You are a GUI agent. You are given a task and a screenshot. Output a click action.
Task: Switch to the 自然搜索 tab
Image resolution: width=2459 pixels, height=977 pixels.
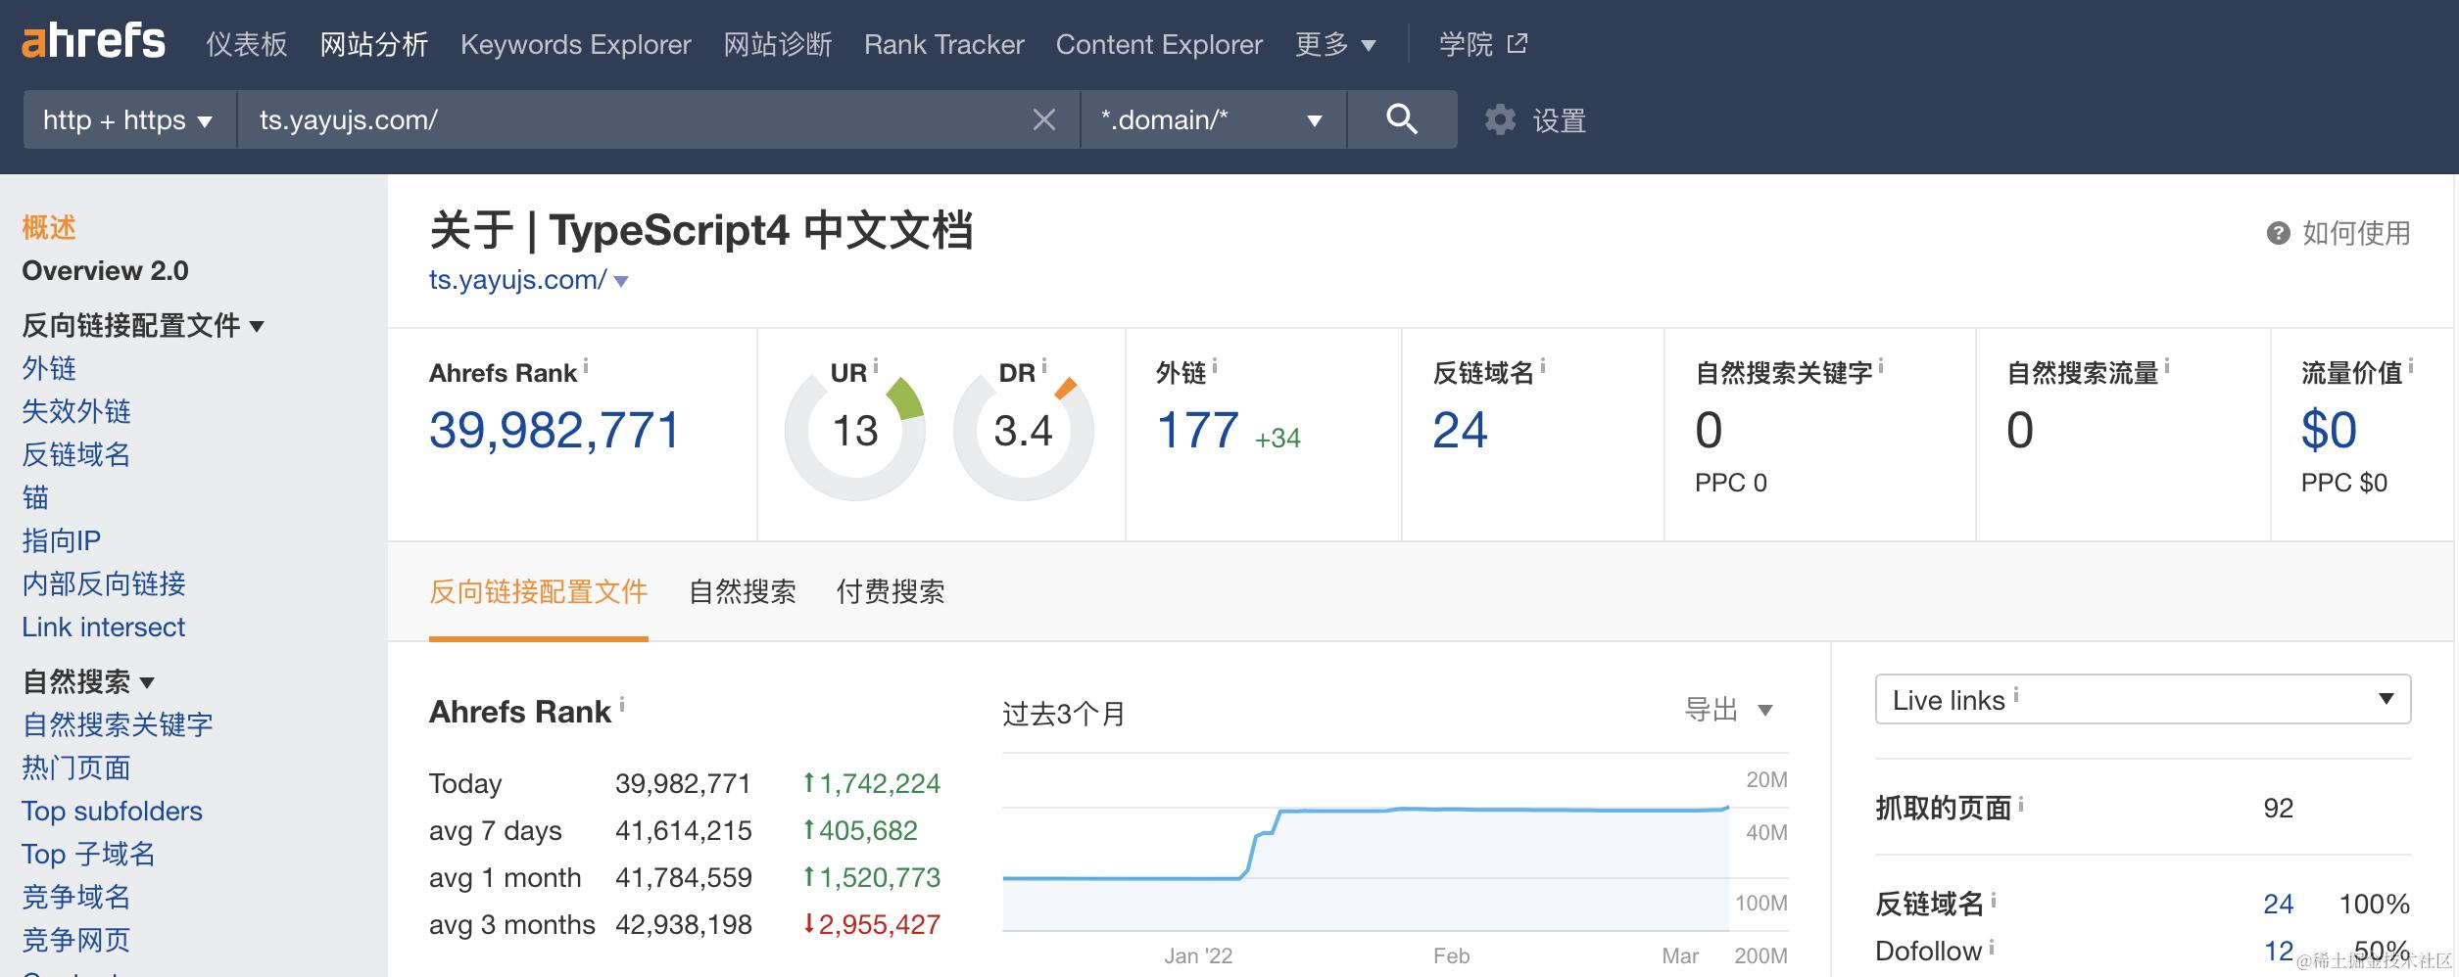click(x=743, y=591)
